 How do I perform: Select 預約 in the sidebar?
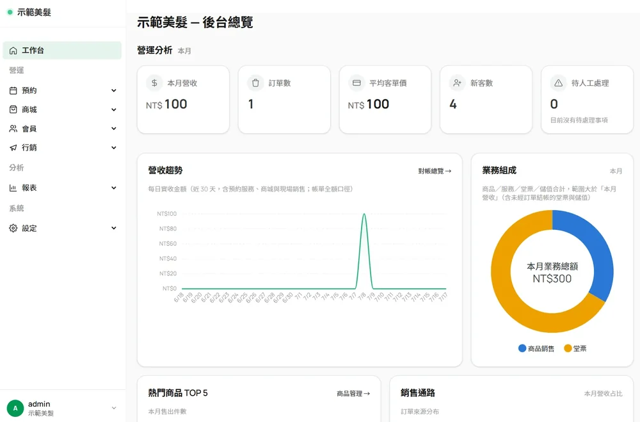pyautogui.click(x=62, y=91)
